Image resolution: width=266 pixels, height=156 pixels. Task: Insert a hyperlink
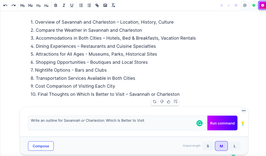[x=97, y=5]
